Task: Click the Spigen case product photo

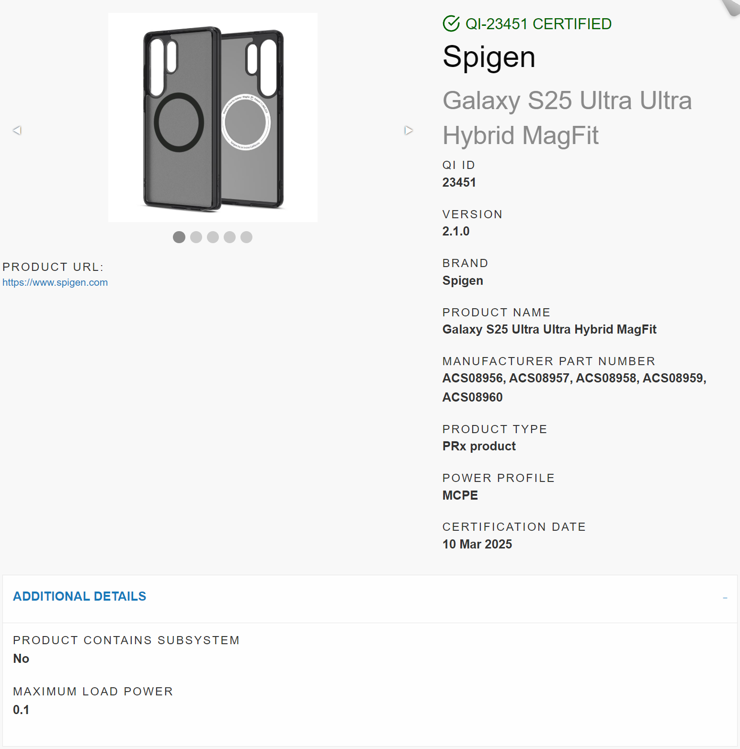Action: point(213,117)
